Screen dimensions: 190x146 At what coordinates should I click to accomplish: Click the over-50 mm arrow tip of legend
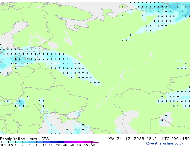[x=95, y=142]
